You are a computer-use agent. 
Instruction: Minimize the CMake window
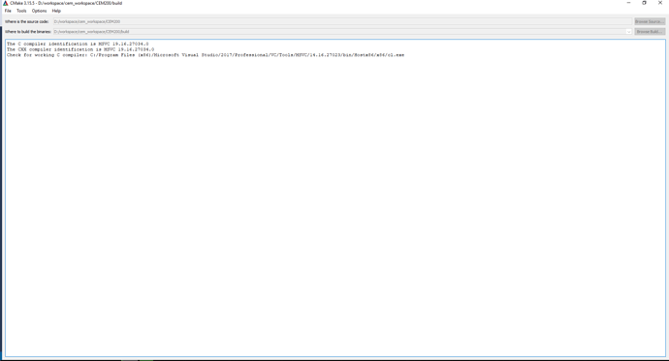[x=628, y=3]
